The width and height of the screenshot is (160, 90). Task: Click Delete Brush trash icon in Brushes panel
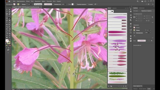(126, 86)
